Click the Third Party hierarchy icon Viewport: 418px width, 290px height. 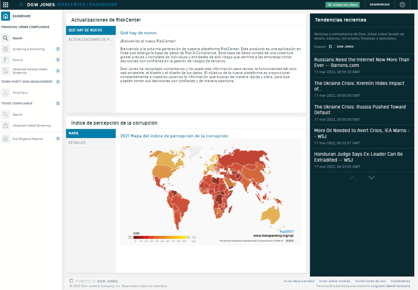click(x=5, y=93)
